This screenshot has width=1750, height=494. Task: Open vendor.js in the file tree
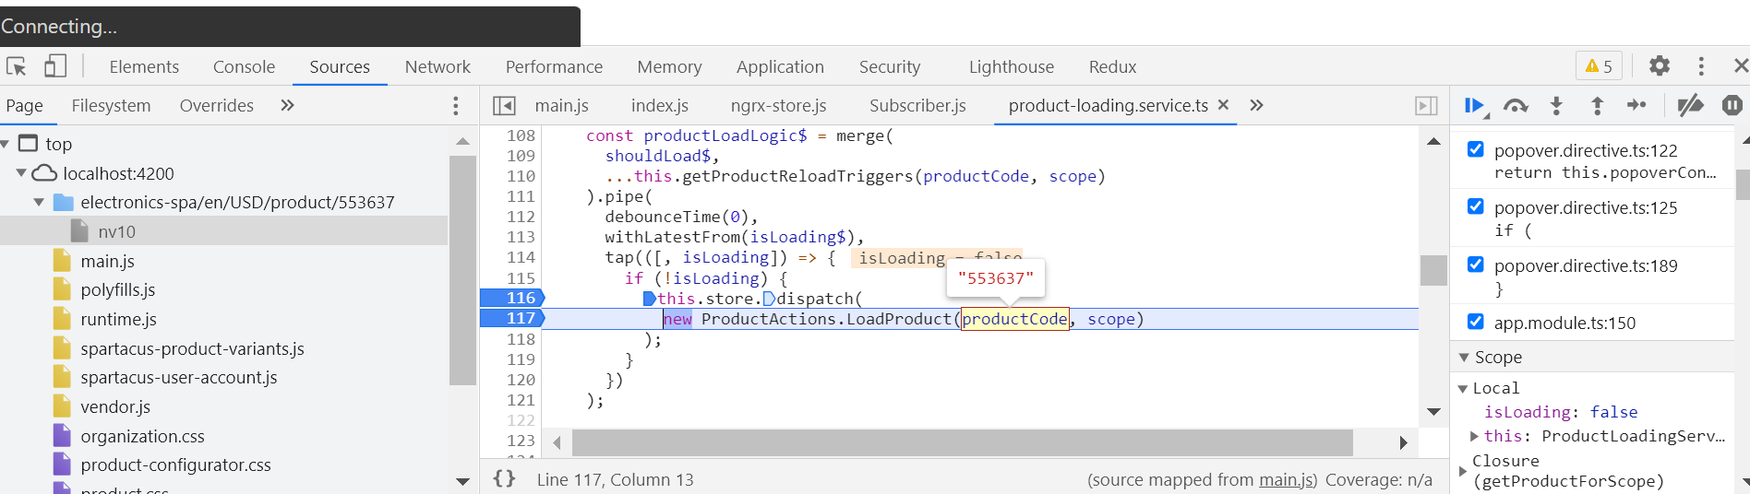tap(115, 406)
